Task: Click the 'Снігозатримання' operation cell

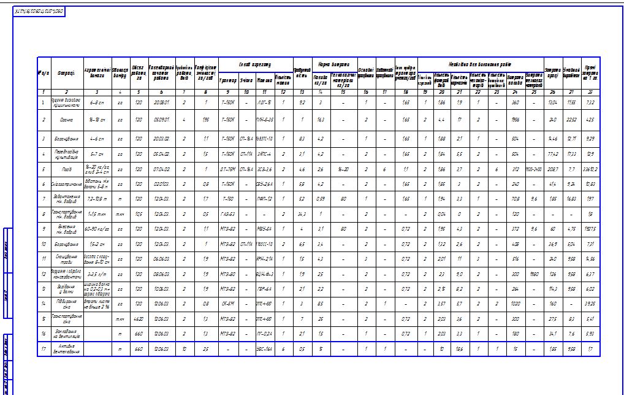Action: tap(67, 185)
